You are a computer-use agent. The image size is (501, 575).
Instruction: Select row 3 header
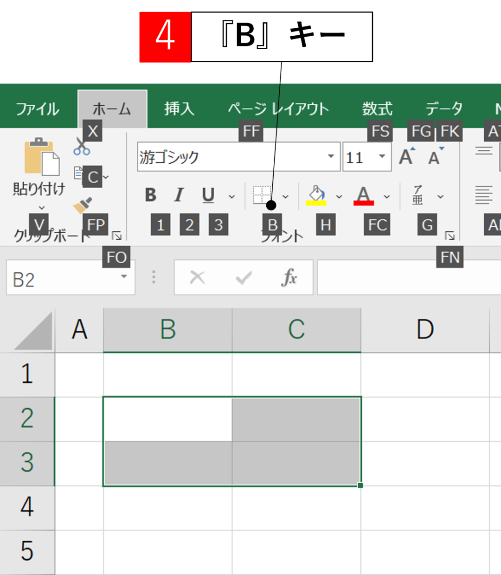(x=27, y=464)
